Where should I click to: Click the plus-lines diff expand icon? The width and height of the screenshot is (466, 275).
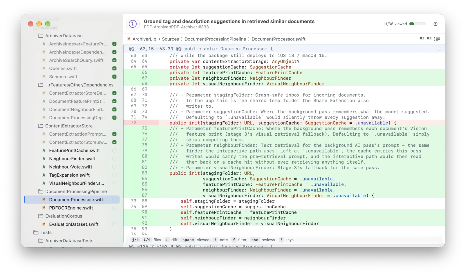(x=429, y=39)
